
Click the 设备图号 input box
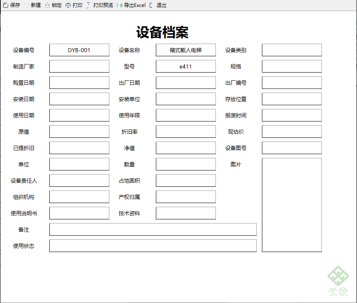(x=292, y=148)
